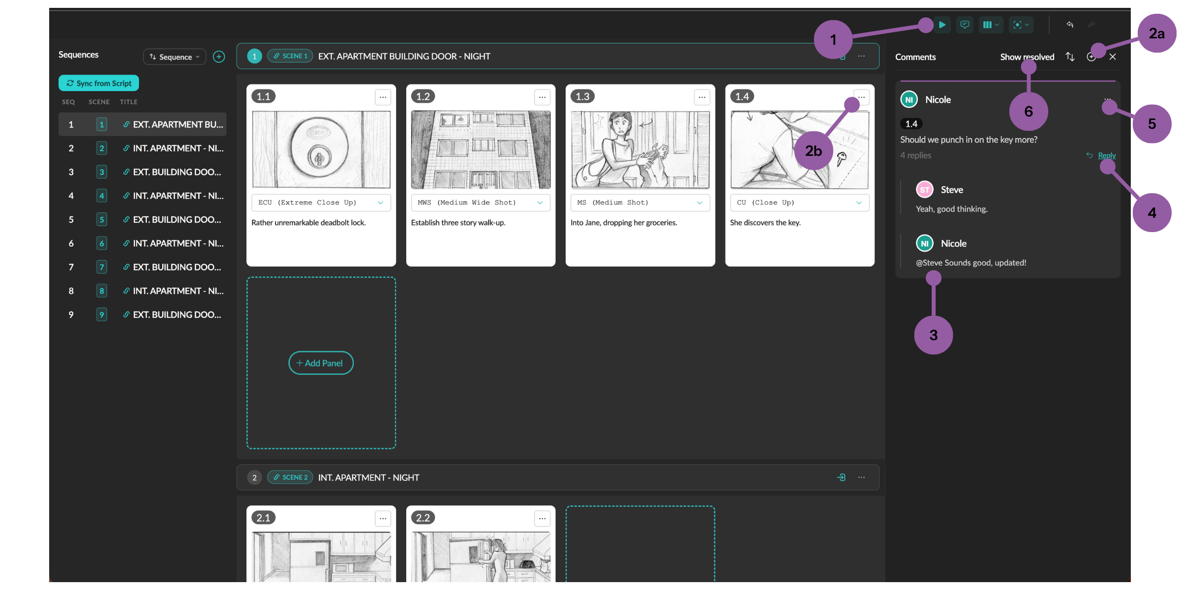Edit description 'Rather unremarkable deadbolt lock.'

point(309,223)
